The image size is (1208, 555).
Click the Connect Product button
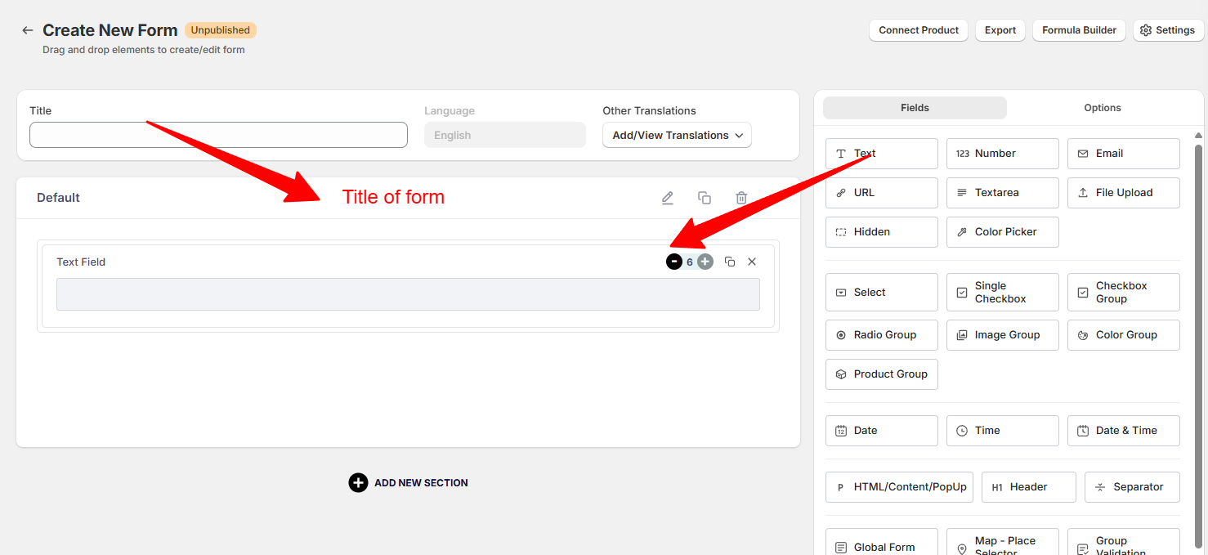point(919,30)
